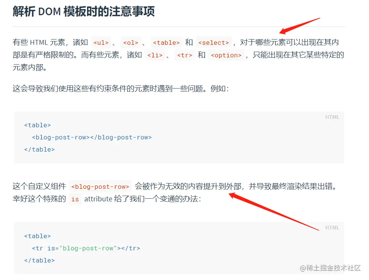Viewport: 369px width, 280px height.
Task: Click the closing </table> line in first code block
Action: pos(39,150)
